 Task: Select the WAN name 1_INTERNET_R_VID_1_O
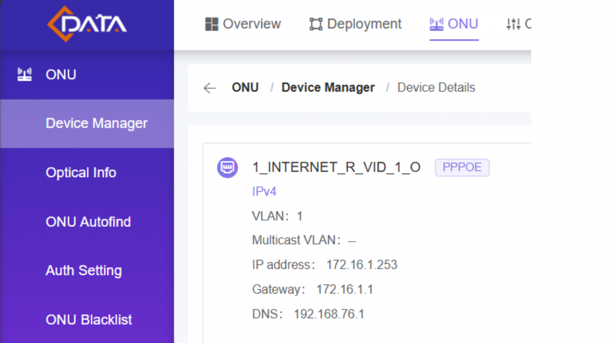pyautogui.click(x=336, y=167)
